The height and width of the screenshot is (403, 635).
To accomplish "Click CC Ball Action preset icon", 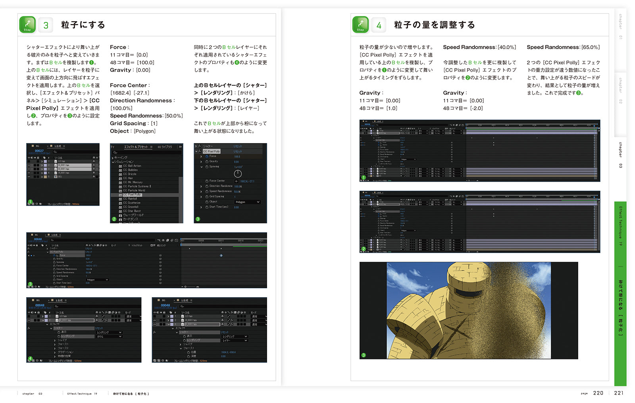I will (120, 166).
